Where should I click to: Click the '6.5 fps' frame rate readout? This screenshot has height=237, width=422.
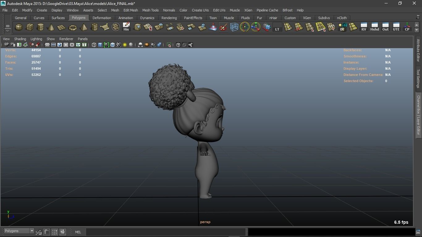(401, 222)
